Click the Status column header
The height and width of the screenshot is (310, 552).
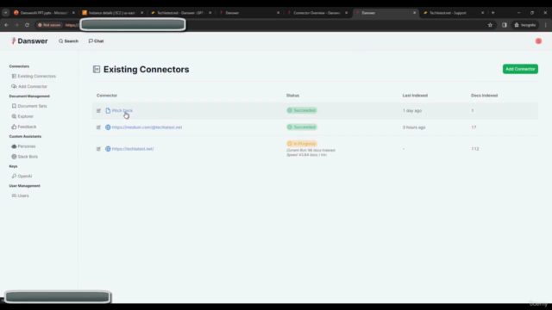pyautogui.click(x=292, y=96)
